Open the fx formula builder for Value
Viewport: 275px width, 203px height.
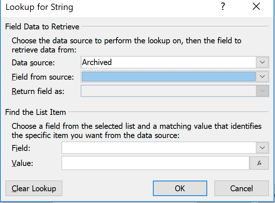(259, 163)
